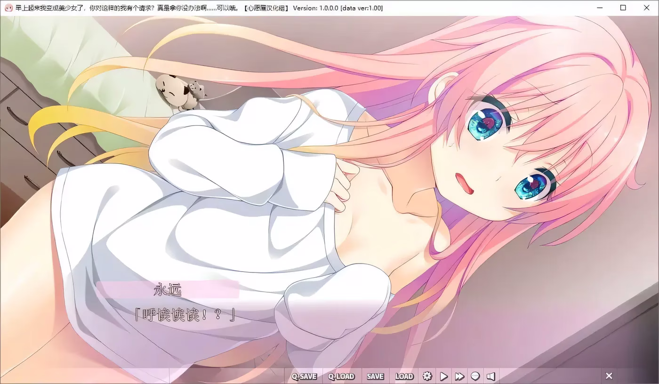Maximize the game window

tap(623, 8)
